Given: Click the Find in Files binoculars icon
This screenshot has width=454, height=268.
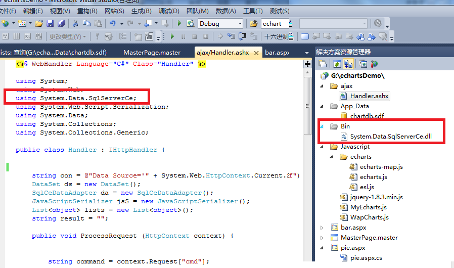Looking at the screenshot, I should point(253,23).
